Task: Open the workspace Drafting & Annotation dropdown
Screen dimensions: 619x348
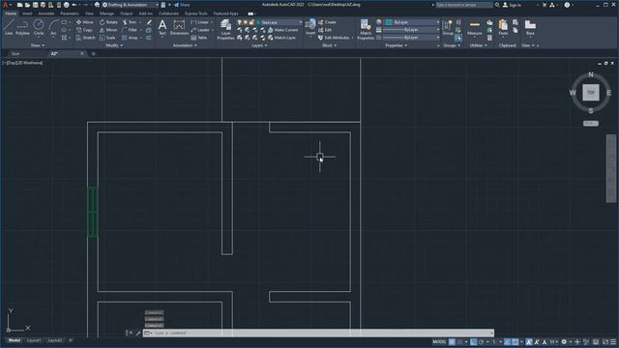Action: [131, 5]
